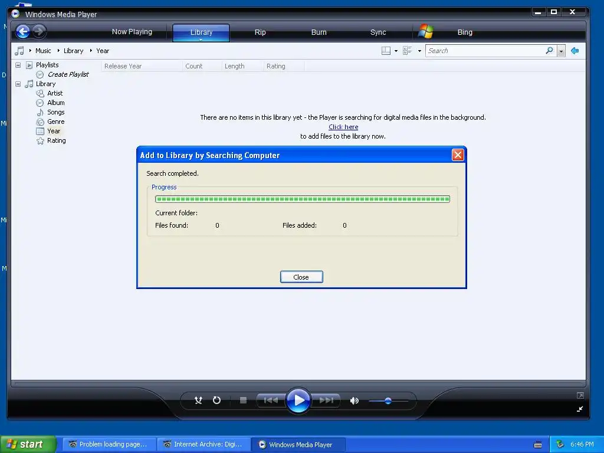Expand the Library breadcrumb arrow
The width and height of the screenshot is (604, 453).
[58, 51]
